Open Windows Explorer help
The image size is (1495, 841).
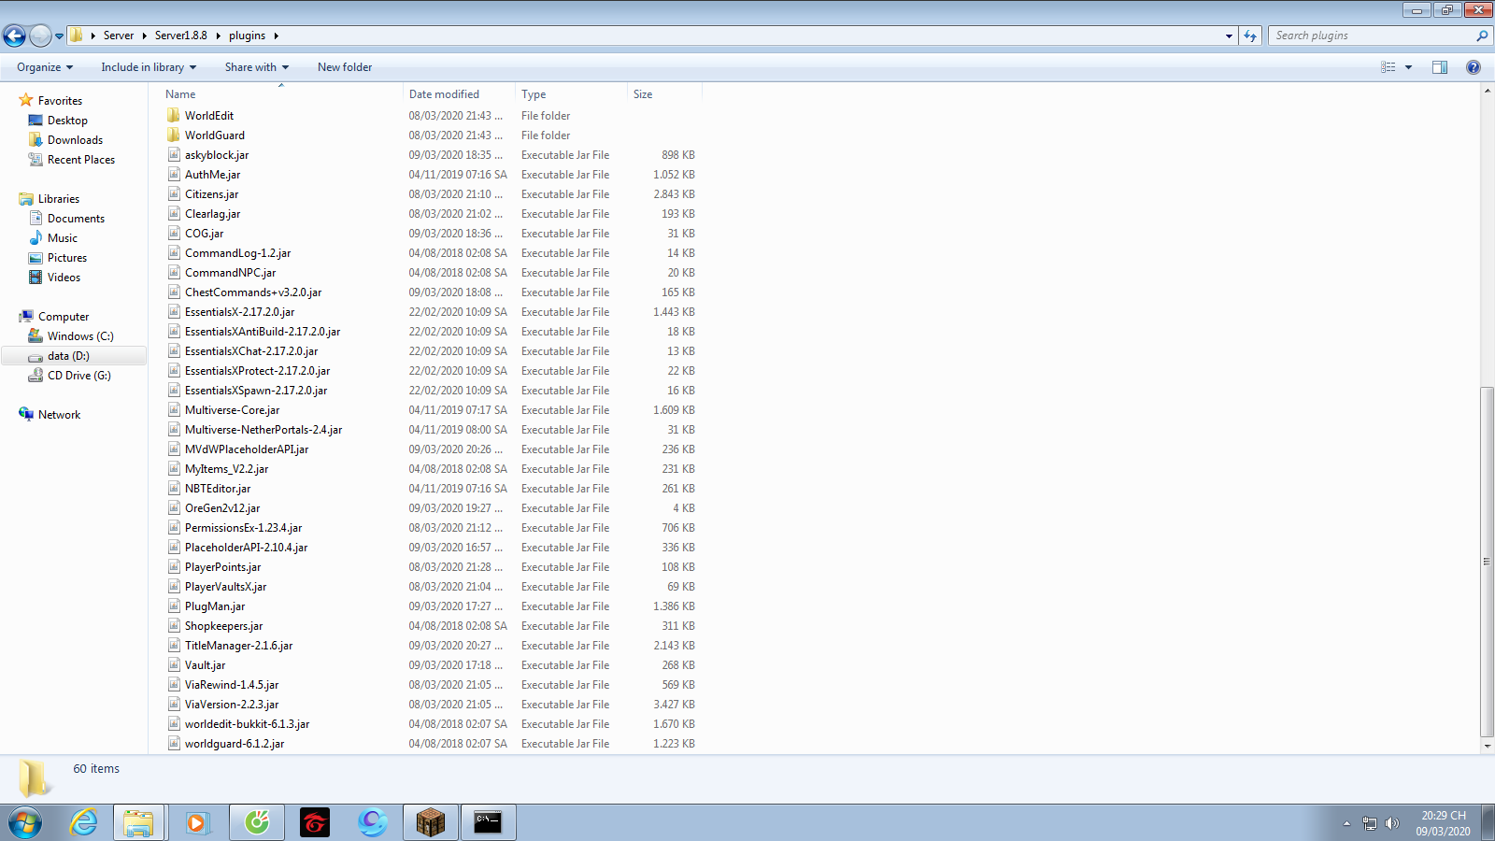click(1474, 67)
